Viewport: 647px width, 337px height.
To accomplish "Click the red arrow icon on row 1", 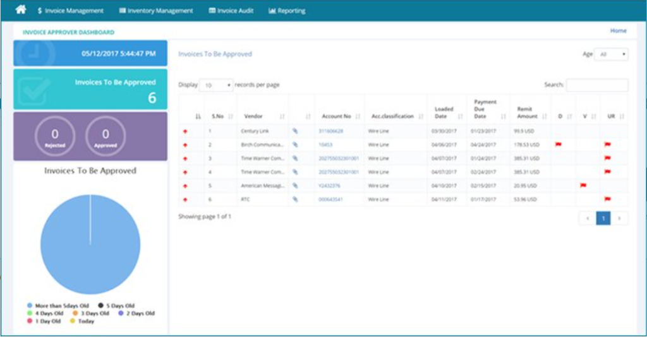I will 185,131.
